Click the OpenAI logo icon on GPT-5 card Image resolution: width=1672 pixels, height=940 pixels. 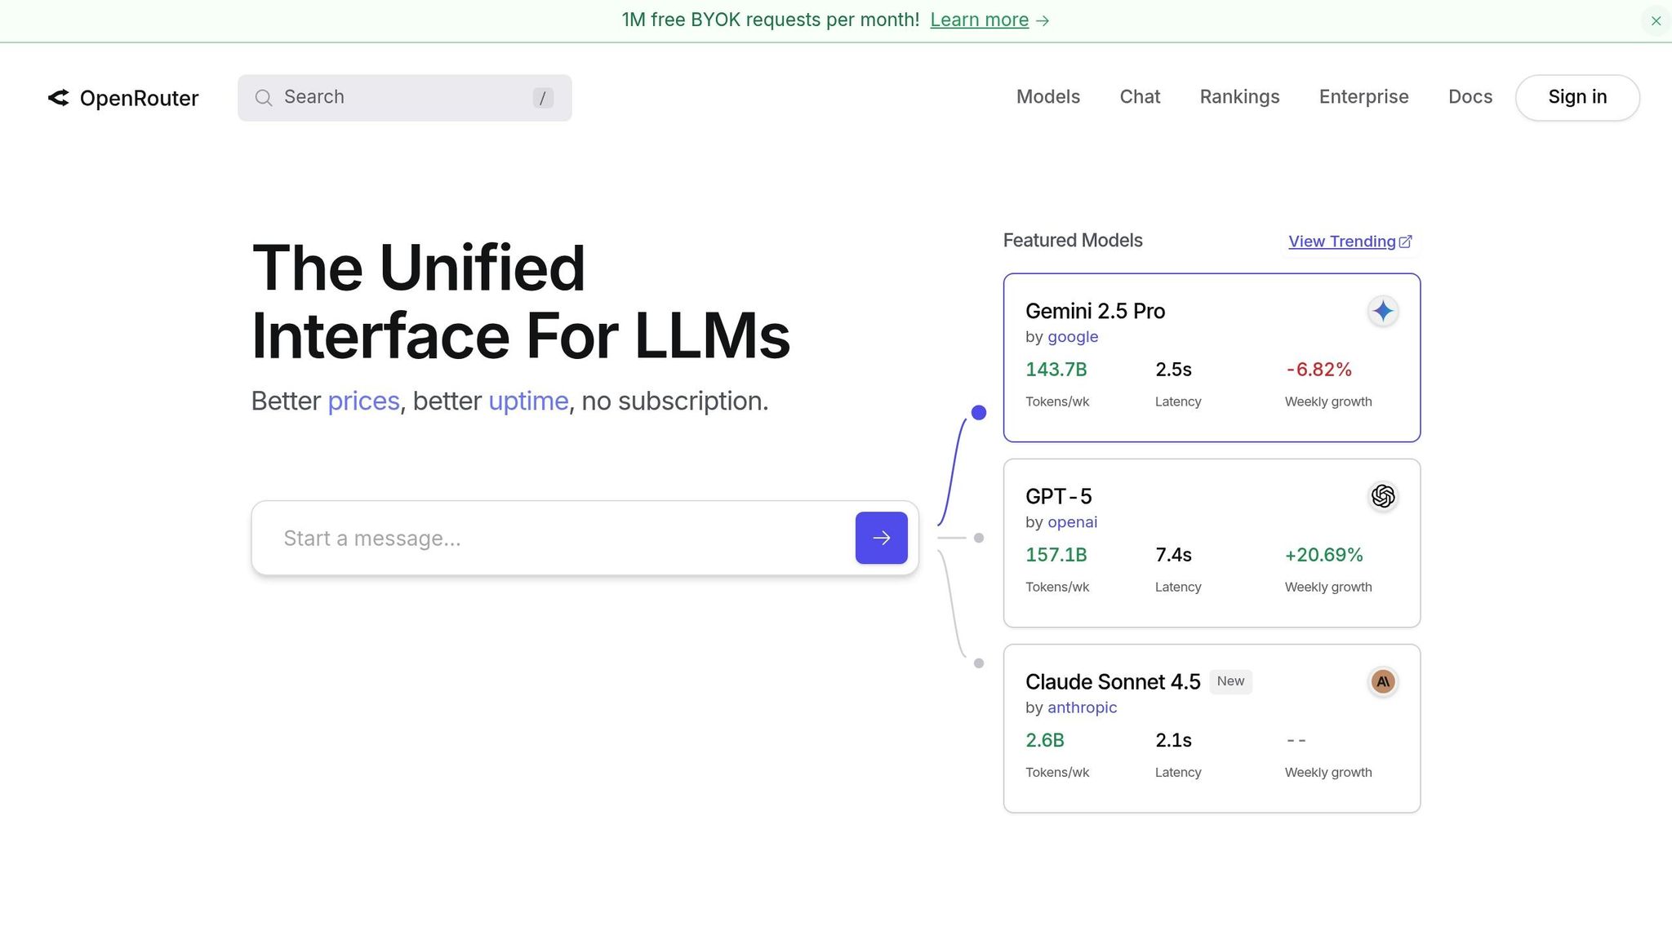1382,496
